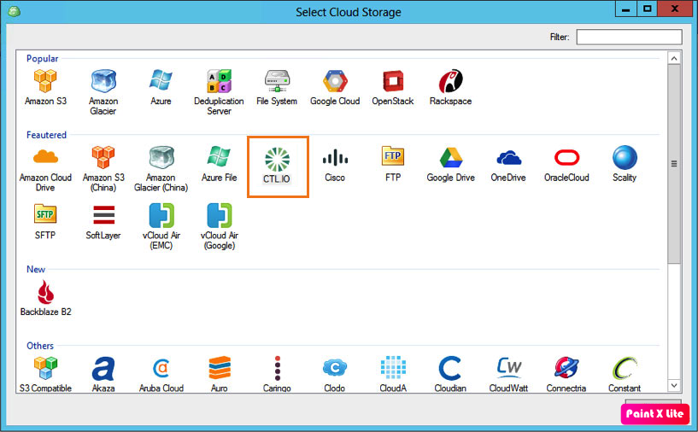Select Amazon Glacier (China) icon
This screenshot has height=432, width=698.
click(x=161, y=157)
